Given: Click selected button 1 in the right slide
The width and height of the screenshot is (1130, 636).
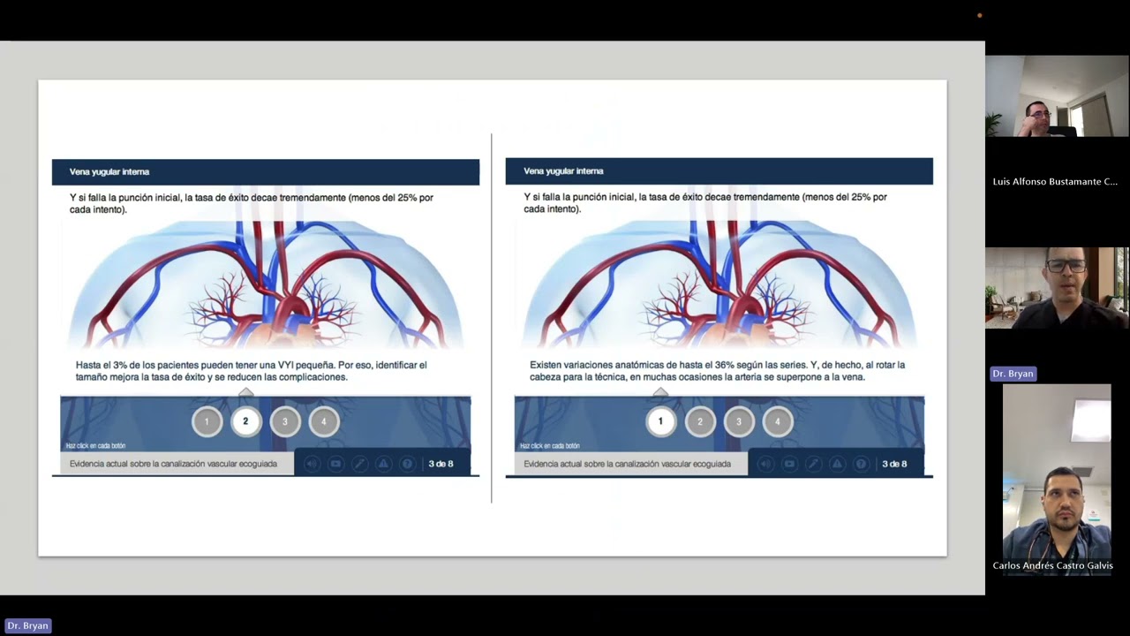Looking at the screenshot, I should coord(660,421).
